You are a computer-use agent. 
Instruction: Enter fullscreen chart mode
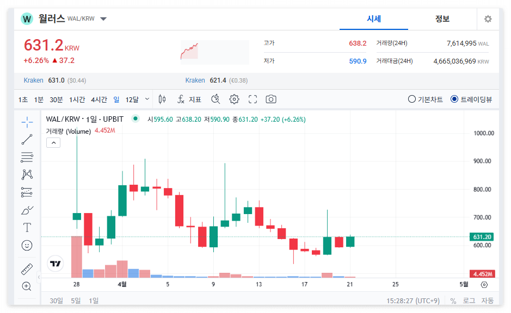[x=253, y=99]
